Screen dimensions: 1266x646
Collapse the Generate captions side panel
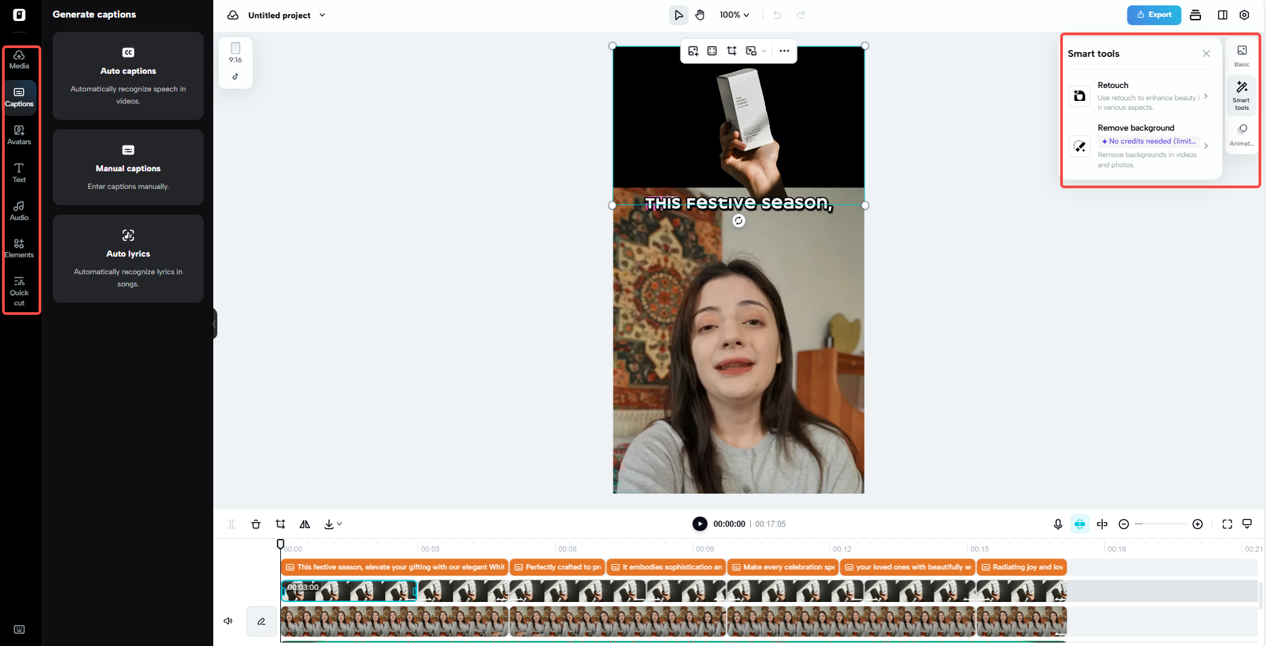tap(215, 324)
